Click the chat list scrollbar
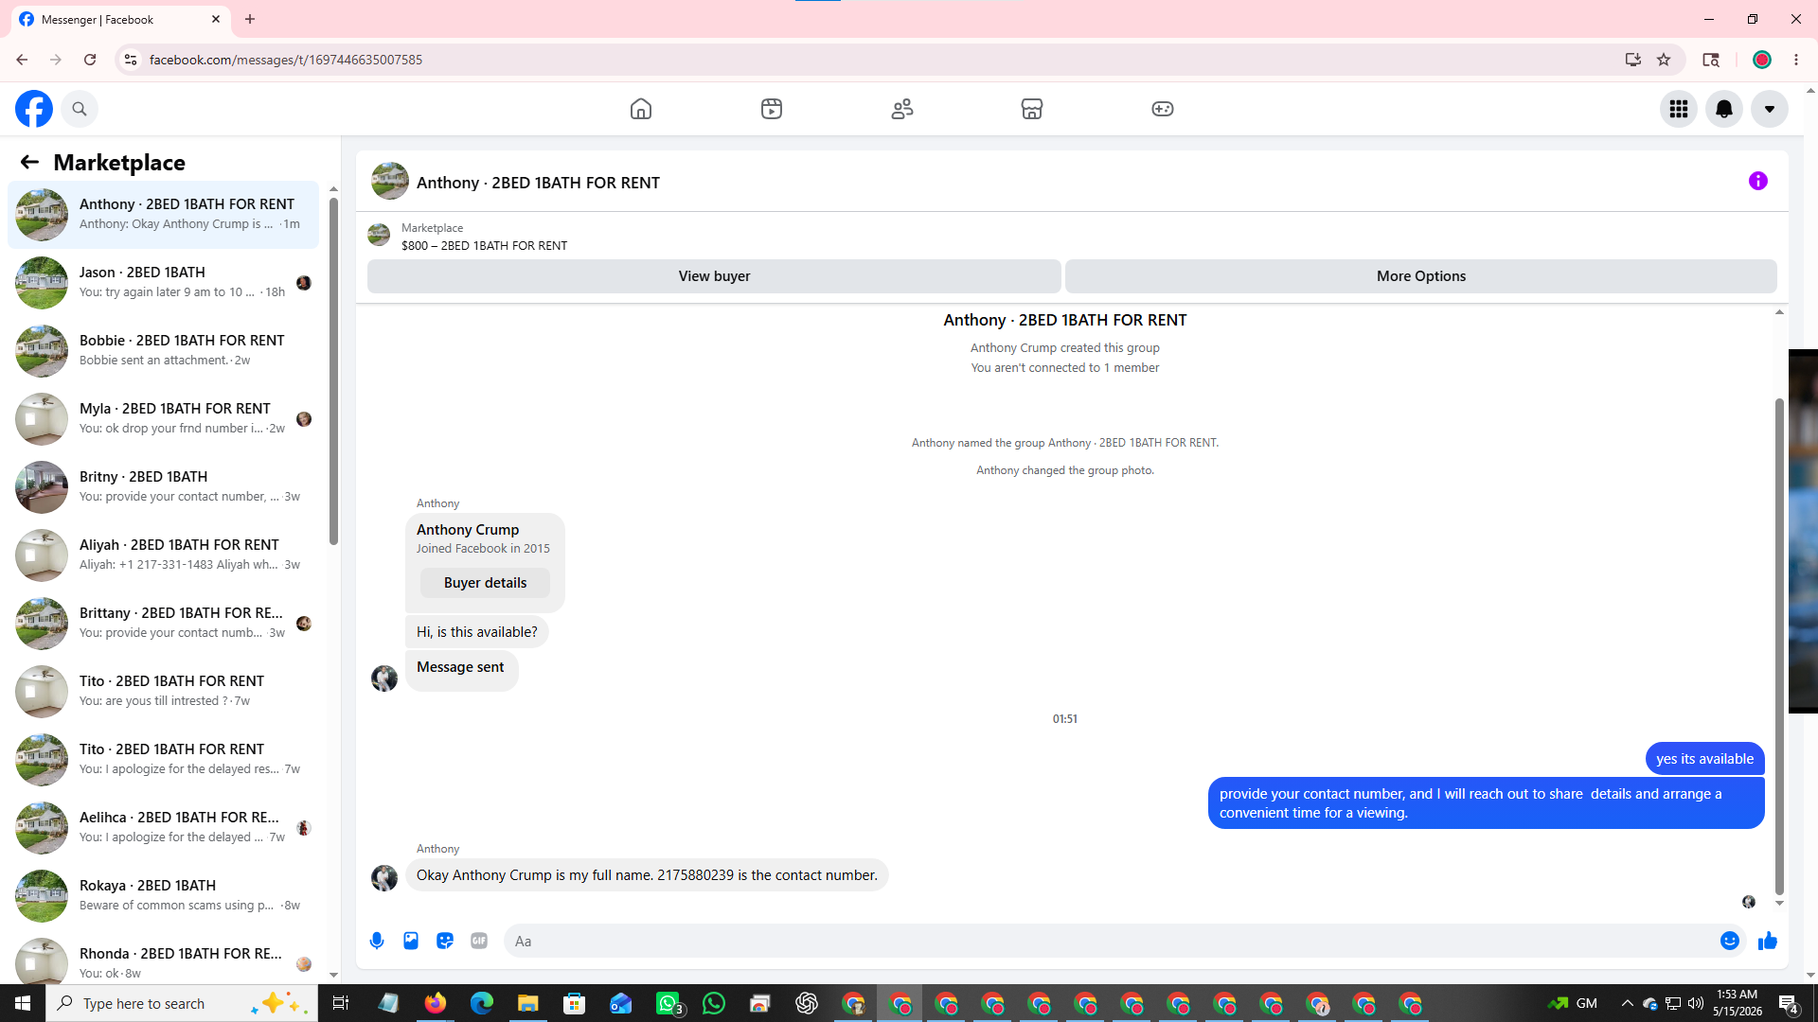 (333, 369)
